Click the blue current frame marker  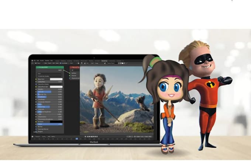(77, 139)
